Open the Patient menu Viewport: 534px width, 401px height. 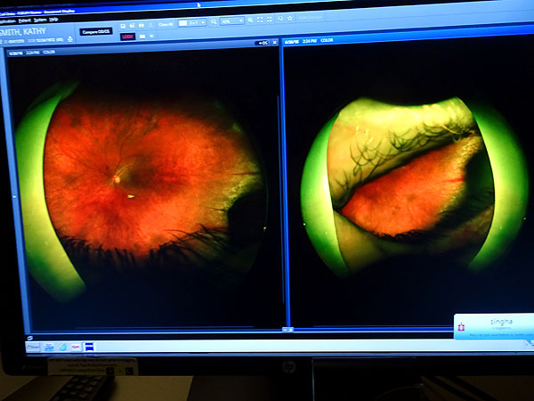pyautogui.click(x=25, y=20)
